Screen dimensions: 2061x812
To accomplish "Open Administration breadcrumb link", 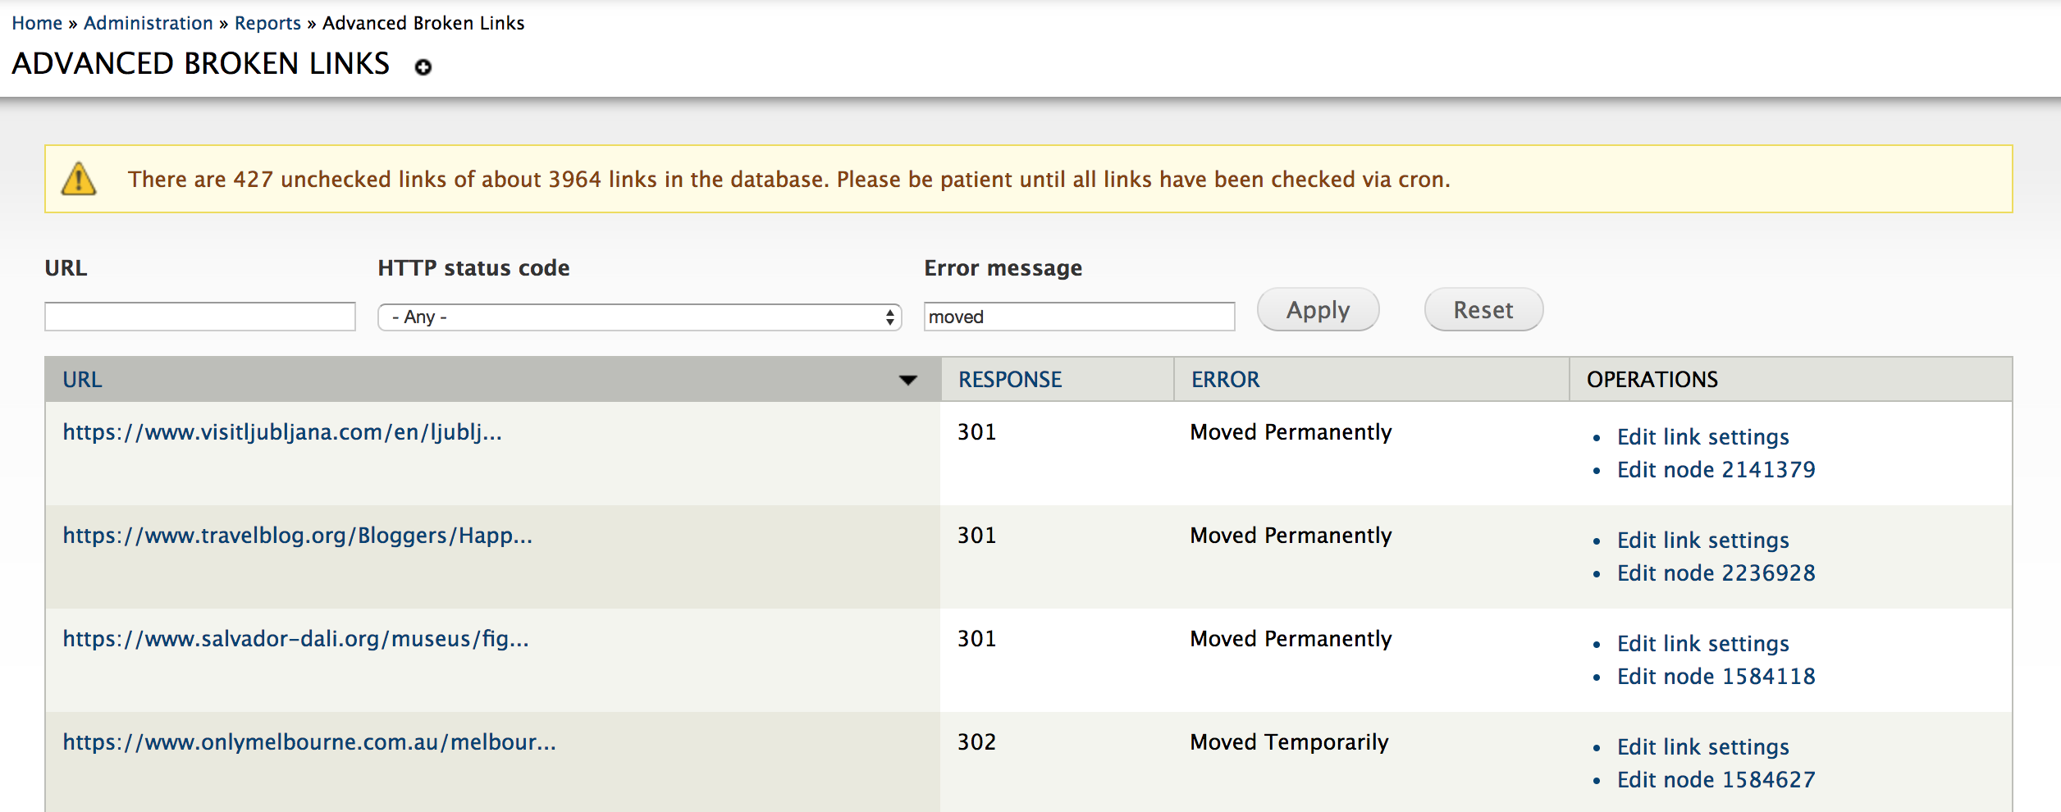I will pos(149,23).
